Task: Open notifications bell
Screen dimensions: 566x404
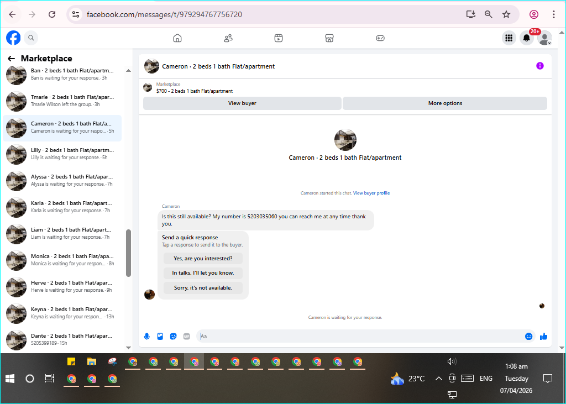Action: click(527, 38)
